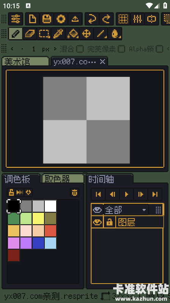This screenshot has height=303, width=170.
Task: Toggle the grid display icon
Action: (x=123, y=19)
